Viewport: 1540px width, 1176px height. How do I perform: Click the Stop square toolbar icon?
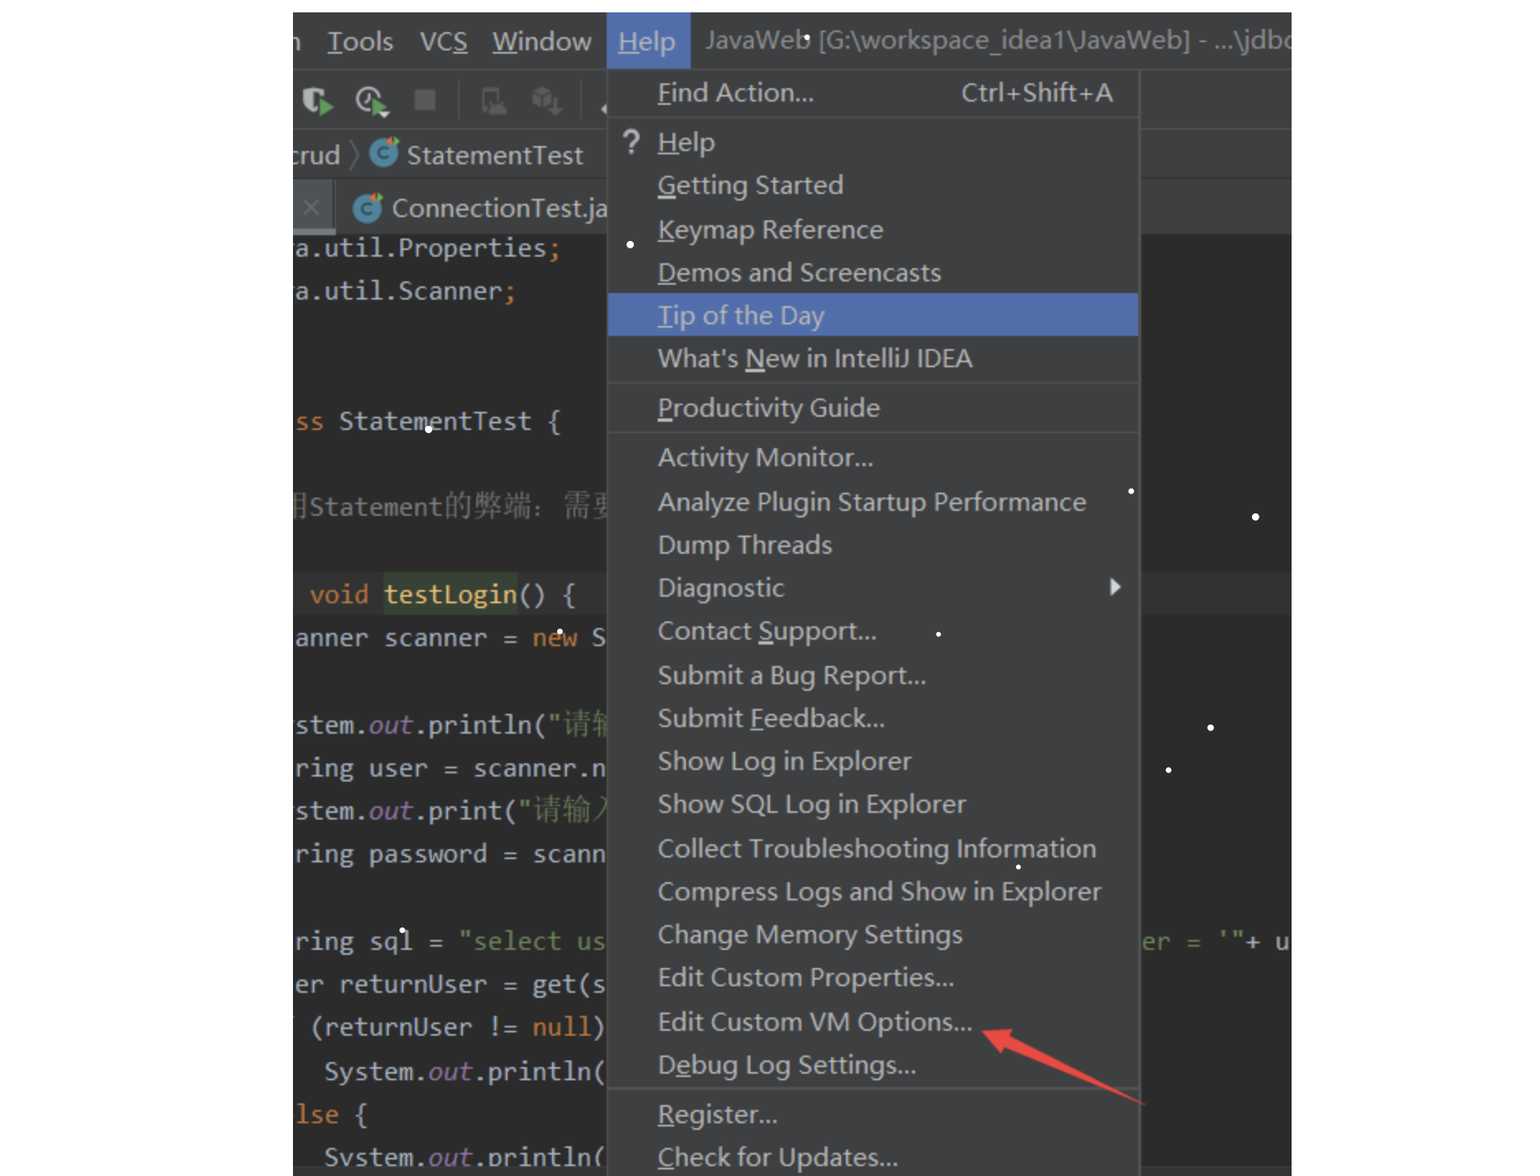point(425,100)
